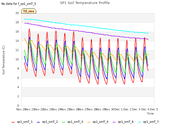The image size is (170, 127).
Task: Click the Dec 3 x-axis tick label
Action: point(136,109)
